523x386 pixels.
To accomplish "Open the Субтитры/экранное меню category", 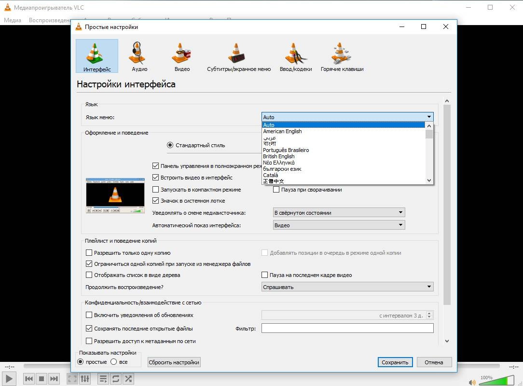I will (x=239, y=55).
